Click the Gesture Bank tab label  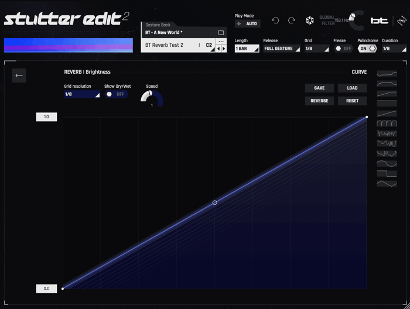[x=158, y=25]
